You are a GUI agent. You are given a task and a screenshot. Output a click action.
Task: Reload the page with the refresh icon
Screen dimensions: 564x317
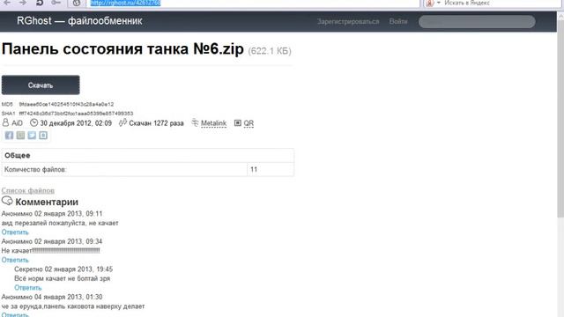(x=39, y=3)
